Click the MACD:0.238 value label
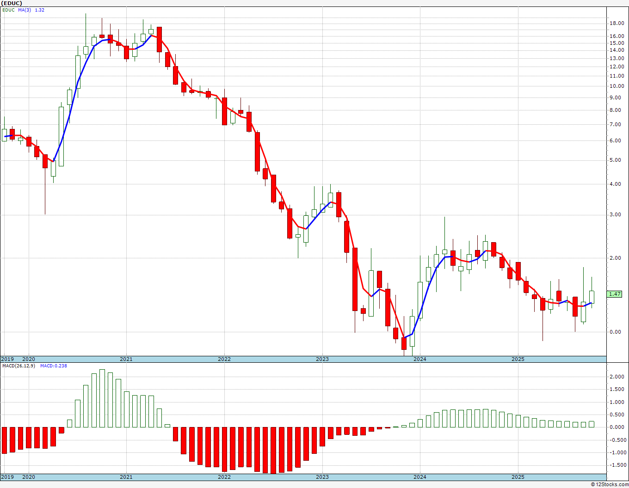The height and width of the screenshot is (488, 629). coord(53,366)
